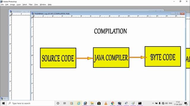Open the blue globe browser icon in taskbar
Viewport: 190px width, 106px height.
pyautogui.click(x=78, y=103)
